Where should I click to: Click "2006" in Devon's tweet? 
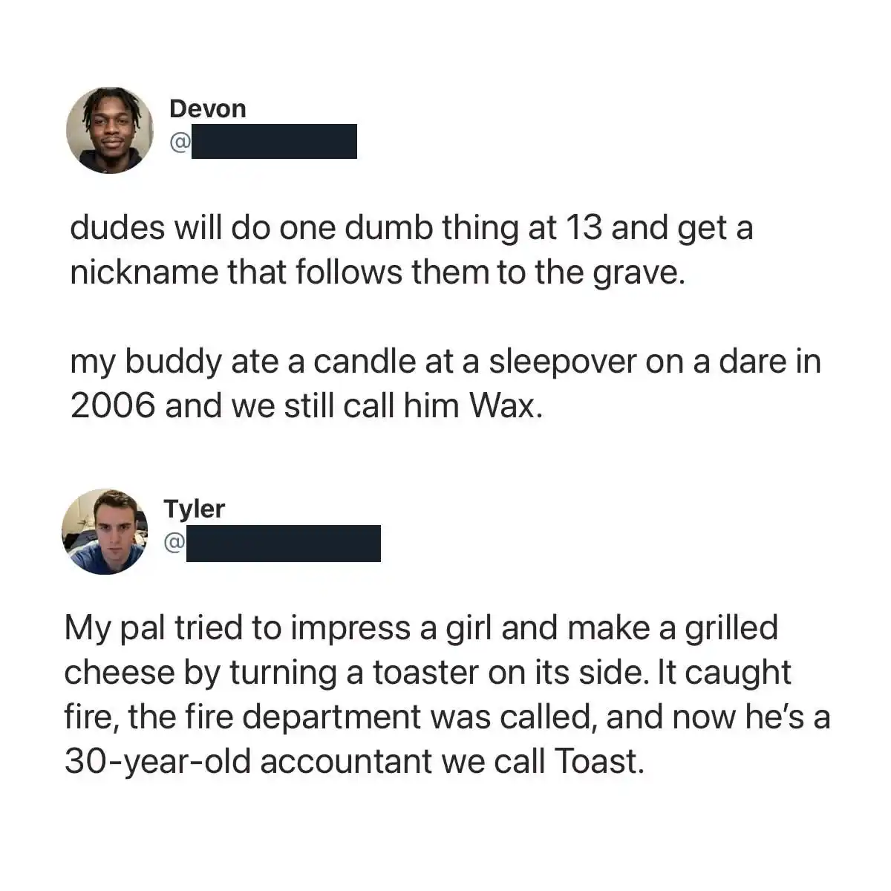(113, 406)
